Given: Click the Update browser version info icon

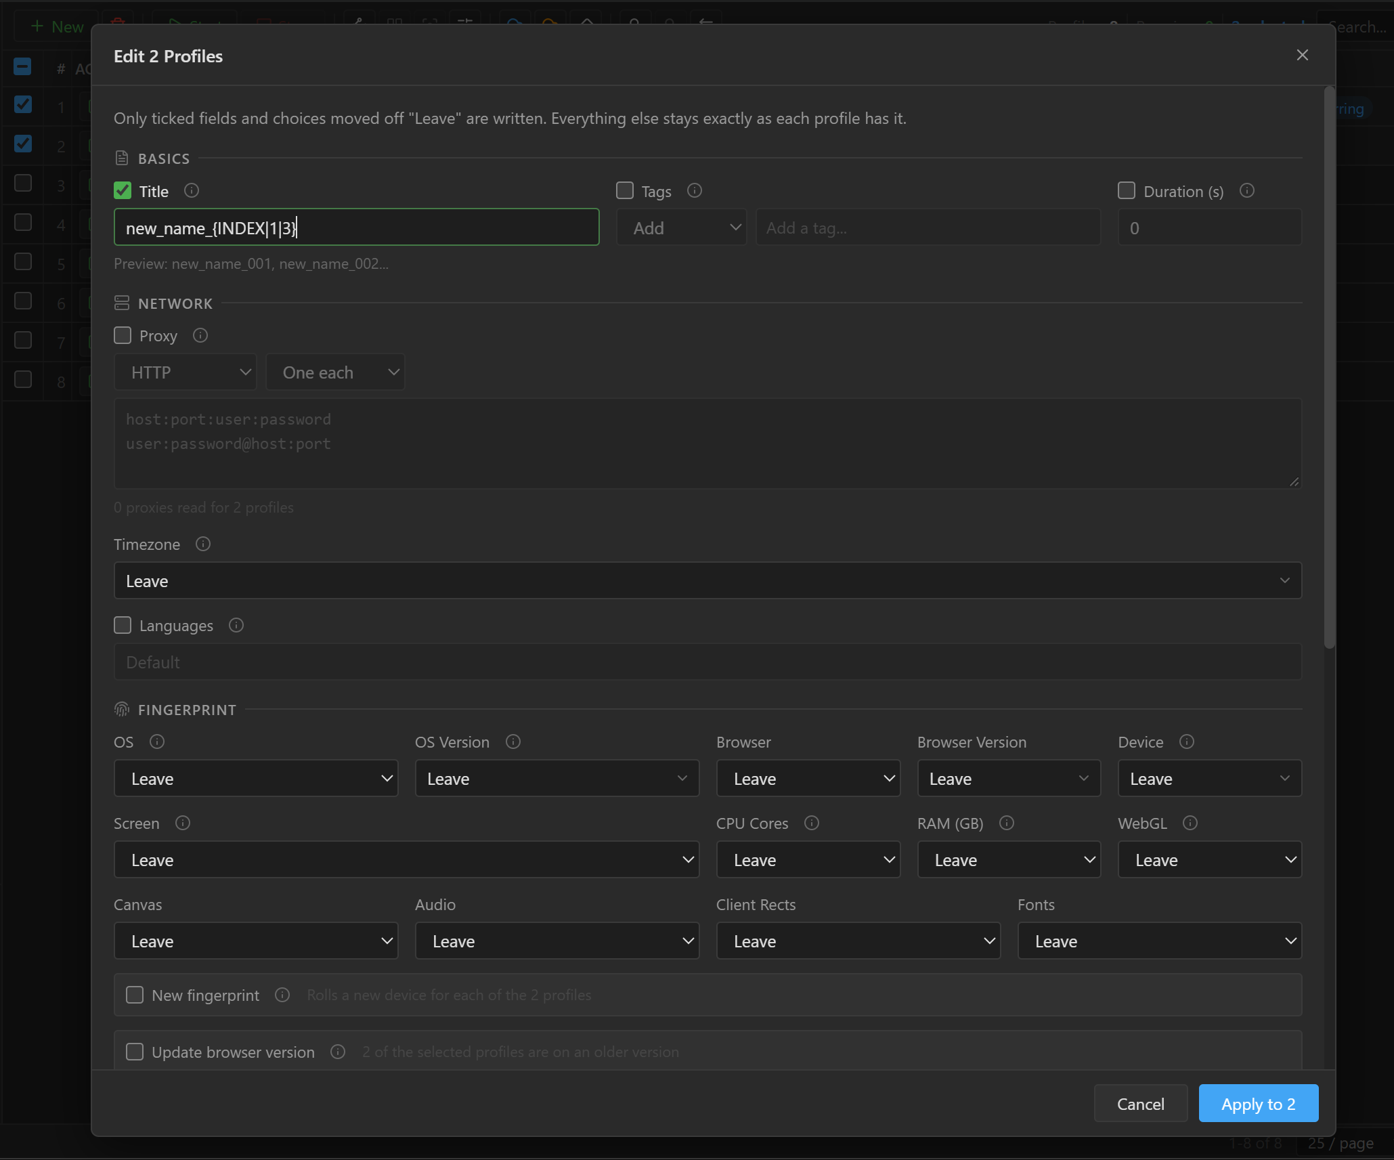Looking at the screenshot, I should (x=338, y=1052).
